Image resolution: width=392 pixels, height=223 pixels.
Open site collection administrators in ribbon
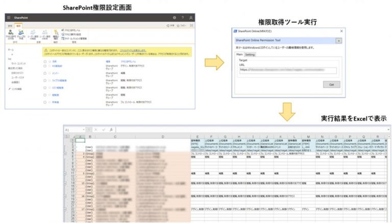pyautogui.click(x=74, y=38)
